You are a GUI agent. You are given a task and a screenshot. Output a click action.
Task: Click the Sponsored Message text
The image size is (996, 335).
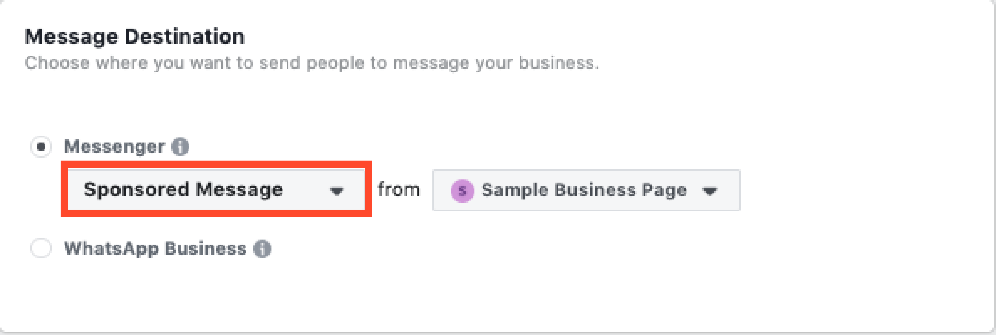coord(183,190)
